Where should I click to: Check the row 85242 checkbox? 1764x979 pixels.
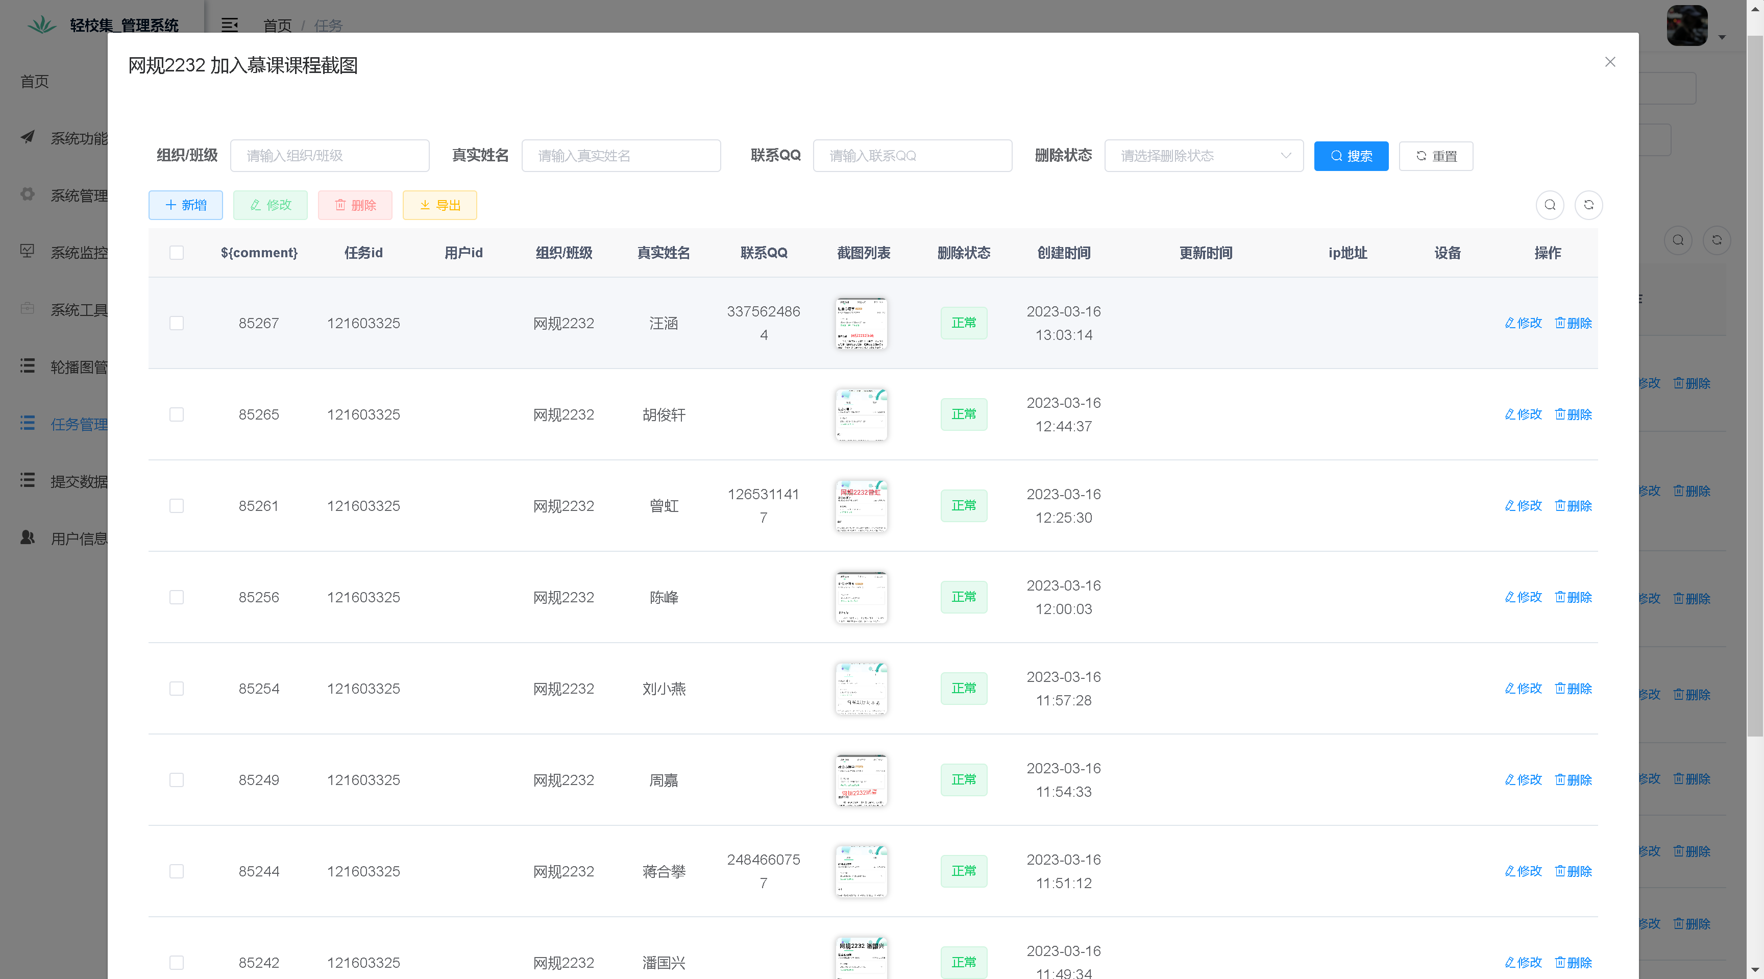coord(177,963)
